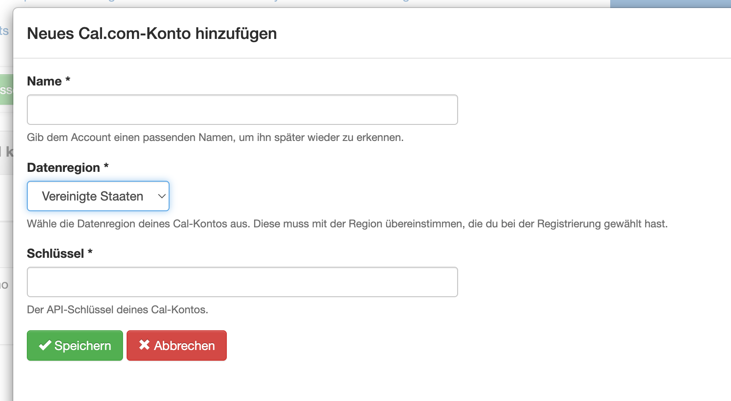Click the partially visible blue link at left edge
Image resolution: width=731 pixels, height=401 pixels.
4,31
